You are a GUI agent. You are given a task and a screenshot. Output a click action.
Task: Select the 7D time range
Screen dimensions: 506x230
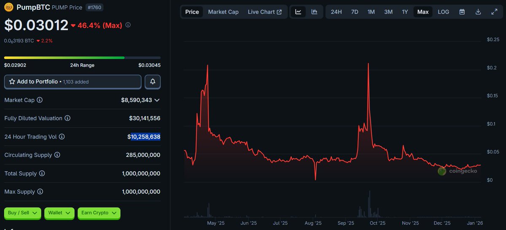(355, 12)
